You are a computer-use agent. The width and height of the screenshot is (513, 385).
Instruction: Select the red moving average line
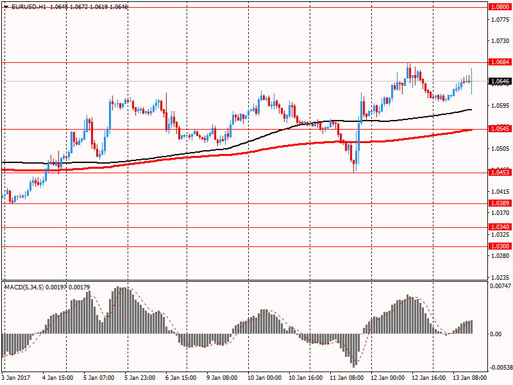coord(192,156)
